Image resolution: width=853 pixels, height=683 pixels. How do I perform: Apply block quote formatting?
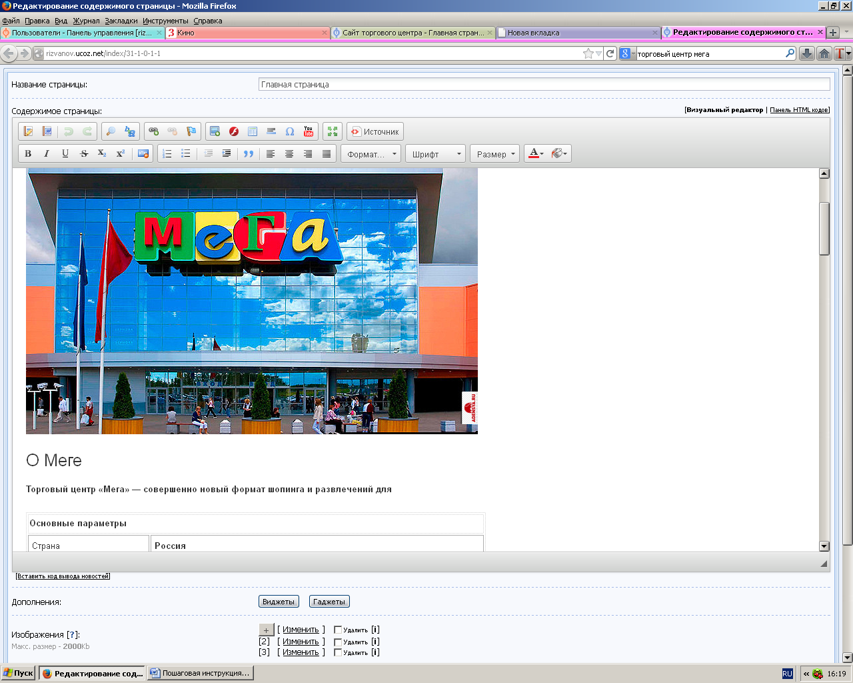pyautogui.click(x=249, y=153)
